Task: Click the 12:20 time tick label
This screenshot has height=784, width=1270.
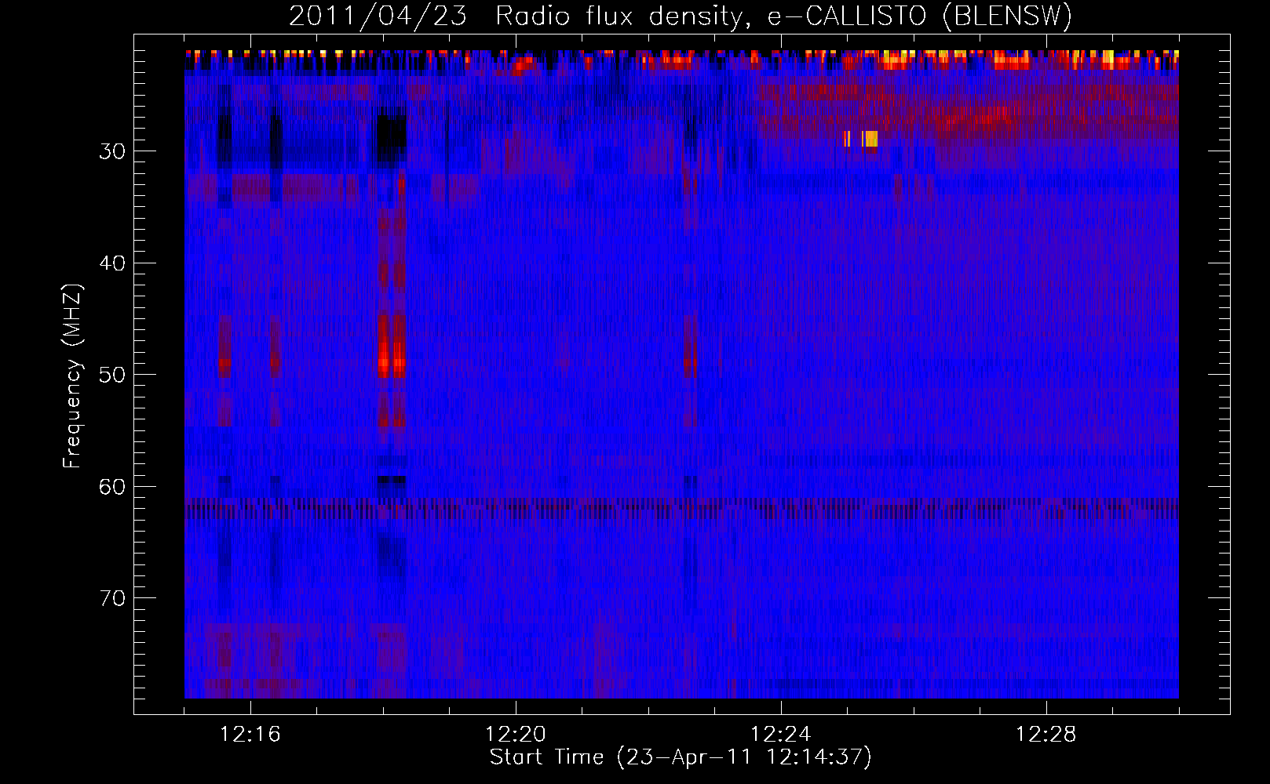Action: pyautogui.click(x=516, y=735)
